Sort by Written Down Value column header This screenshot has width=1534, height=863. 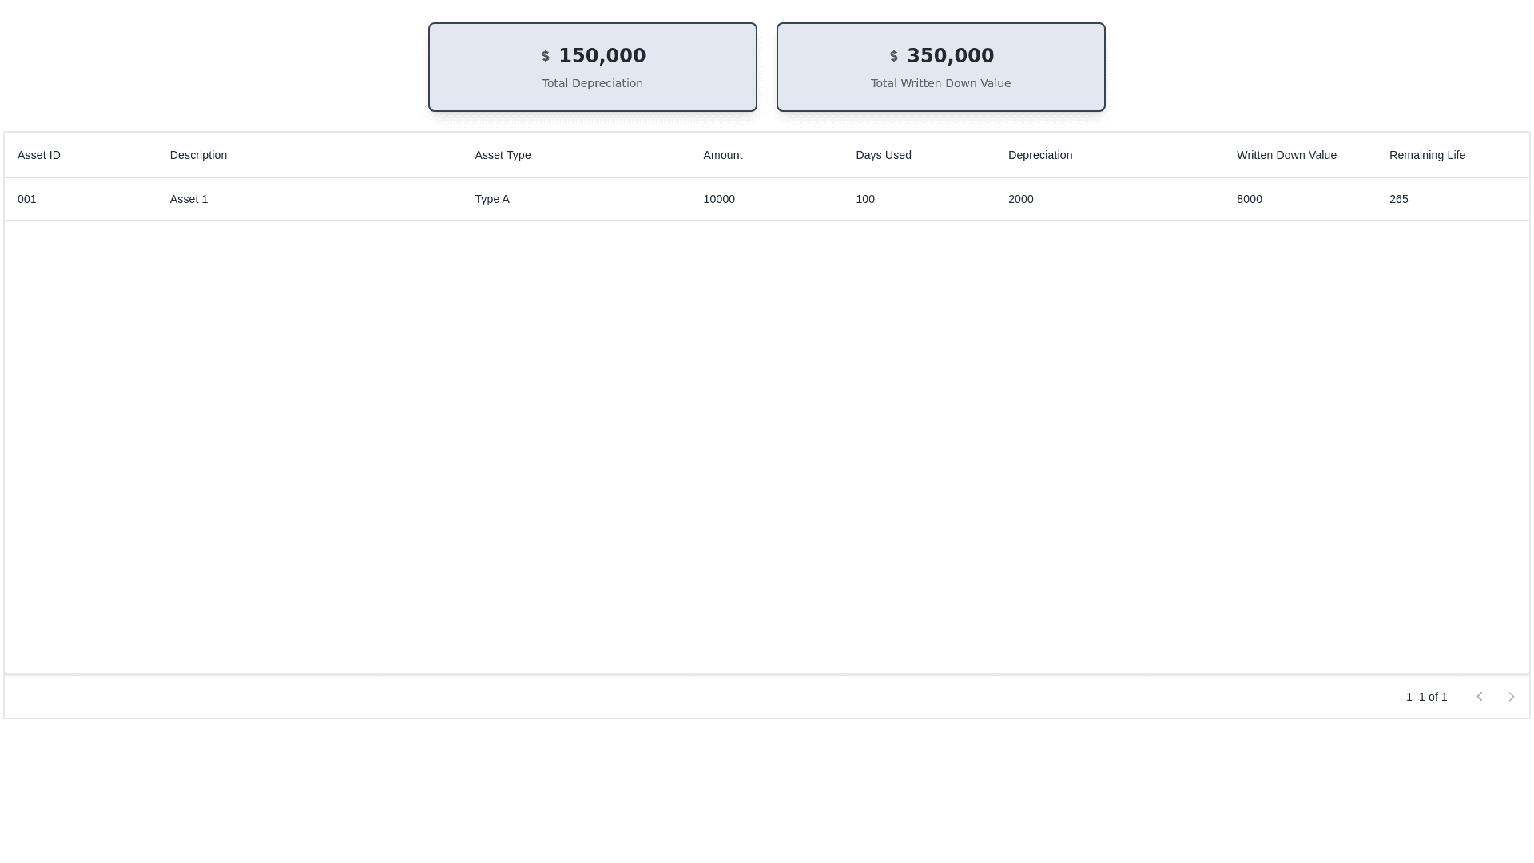1286,155
